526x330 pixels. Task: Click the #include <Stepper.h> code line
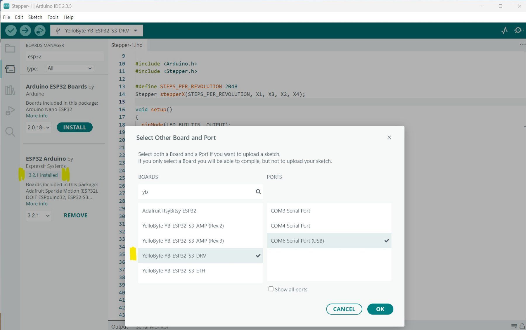tap(166, 71)
